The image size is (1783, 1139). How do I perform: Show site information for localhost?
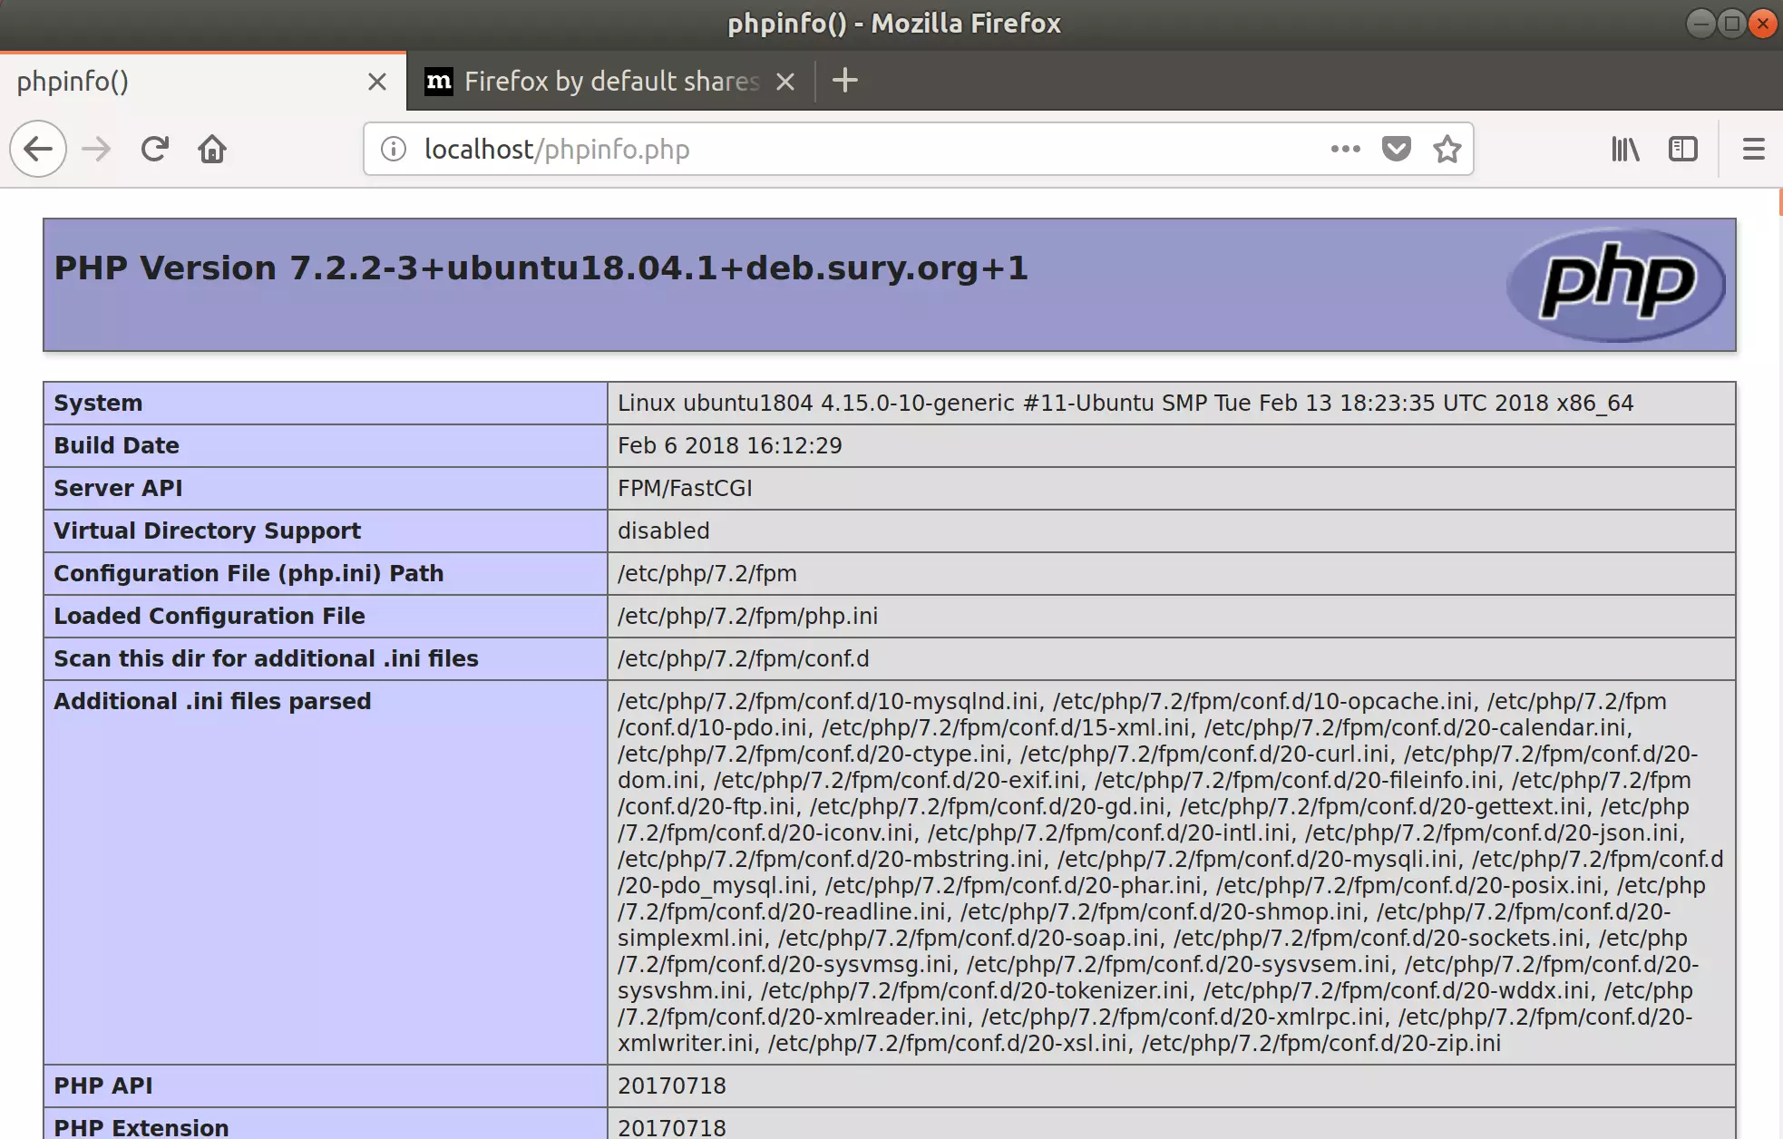pyautogui.click(x=393, y=149)
